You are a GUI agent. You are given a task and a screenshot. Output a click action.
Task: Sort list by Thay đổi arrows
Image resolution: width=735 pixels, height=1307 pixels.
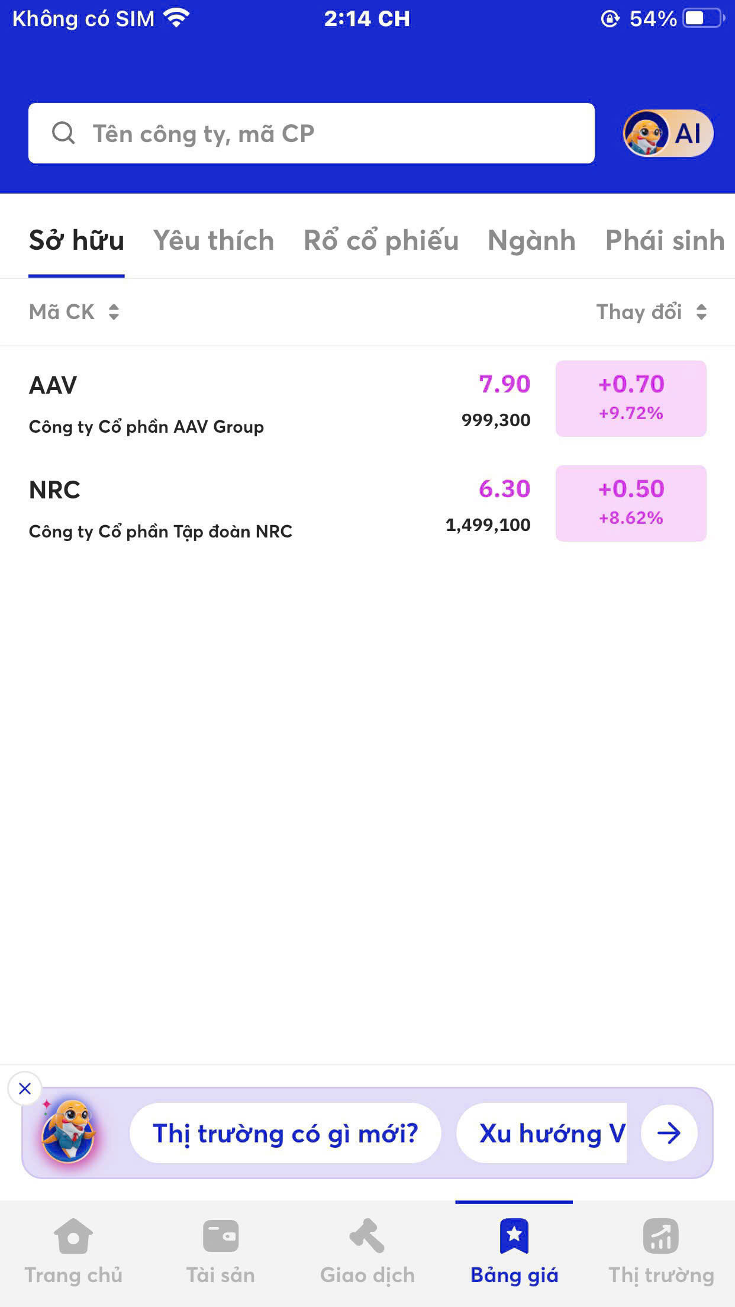701,312
